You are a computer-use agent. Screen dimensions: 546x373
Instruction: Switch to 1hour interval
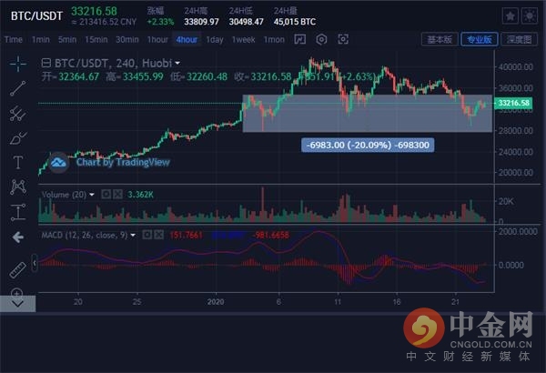[x=157, y=40]
